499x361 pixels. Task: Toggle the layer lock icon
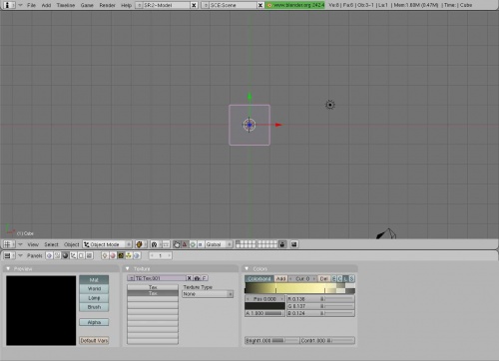[x=282, y=244]
